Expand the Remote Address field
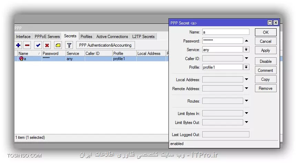This screenshot has height=163, width=297. coord(246,88)
